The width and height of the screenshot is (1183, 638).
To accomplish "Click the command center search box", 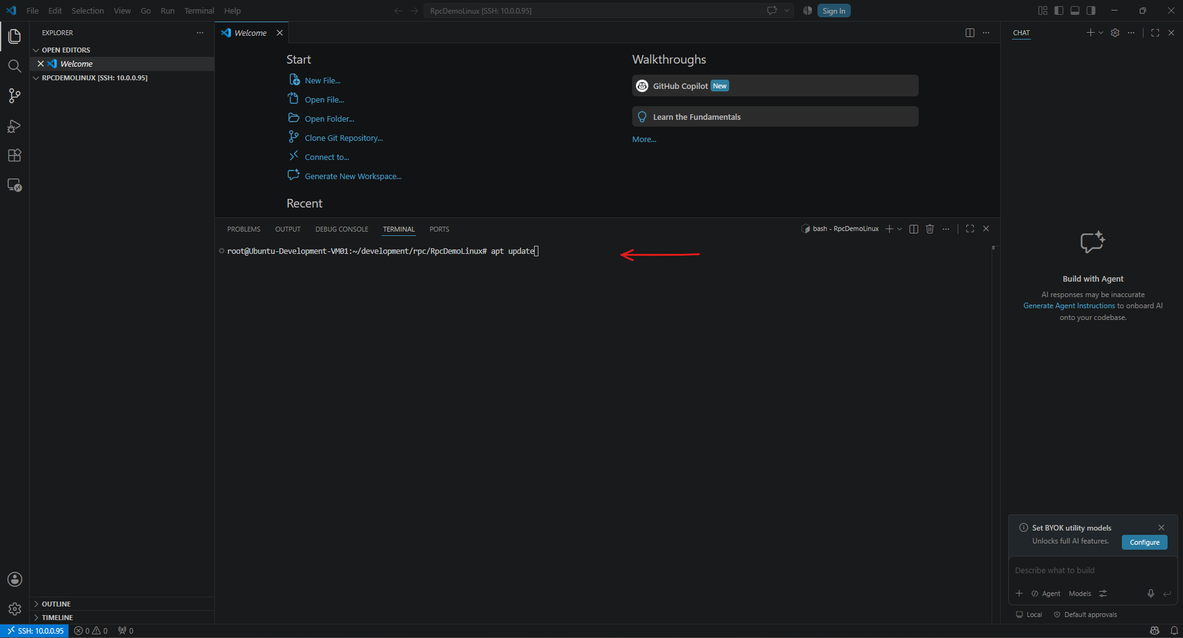I will coord(594,10).
